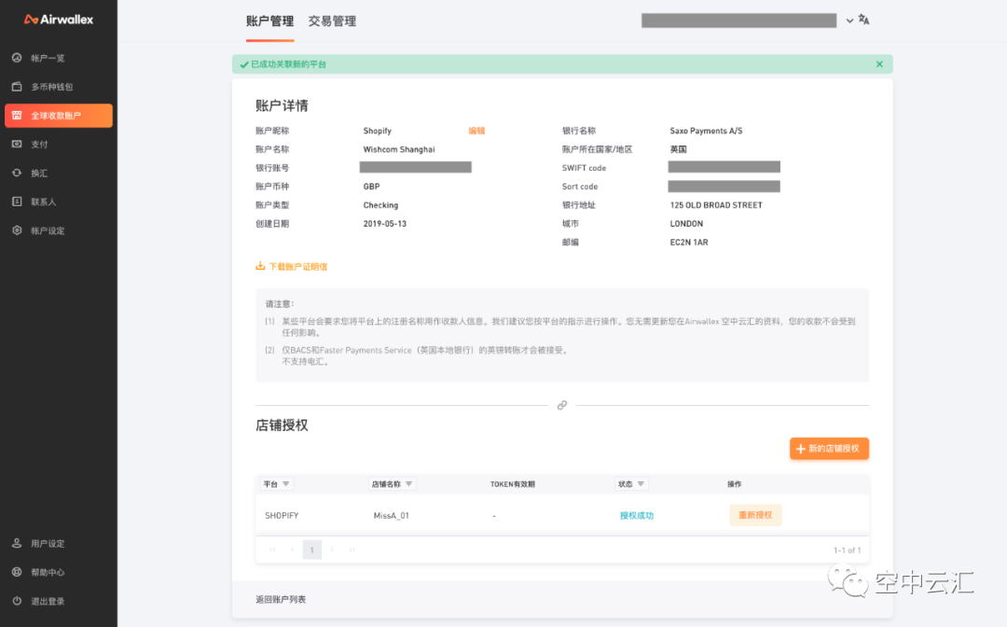This screenshot has width=1007, height=627.
Task: Click the language translate icon
Action: click(863, 20)
